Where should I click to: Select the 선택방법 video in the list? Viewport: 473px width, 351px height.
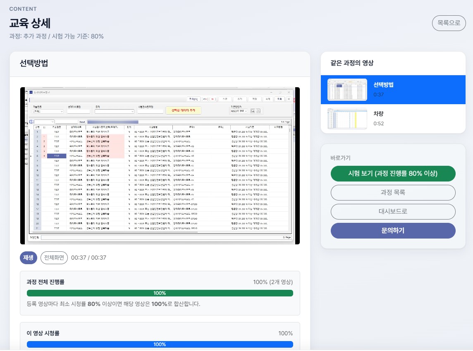tap(393, 90)
